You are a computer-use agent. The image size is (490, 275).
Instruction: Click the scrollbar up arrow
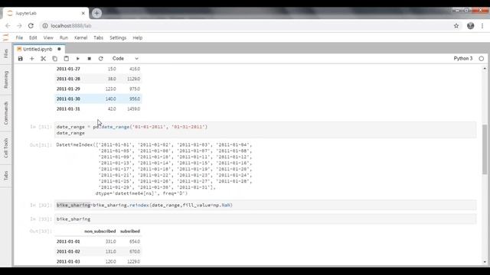coord(485,68)
